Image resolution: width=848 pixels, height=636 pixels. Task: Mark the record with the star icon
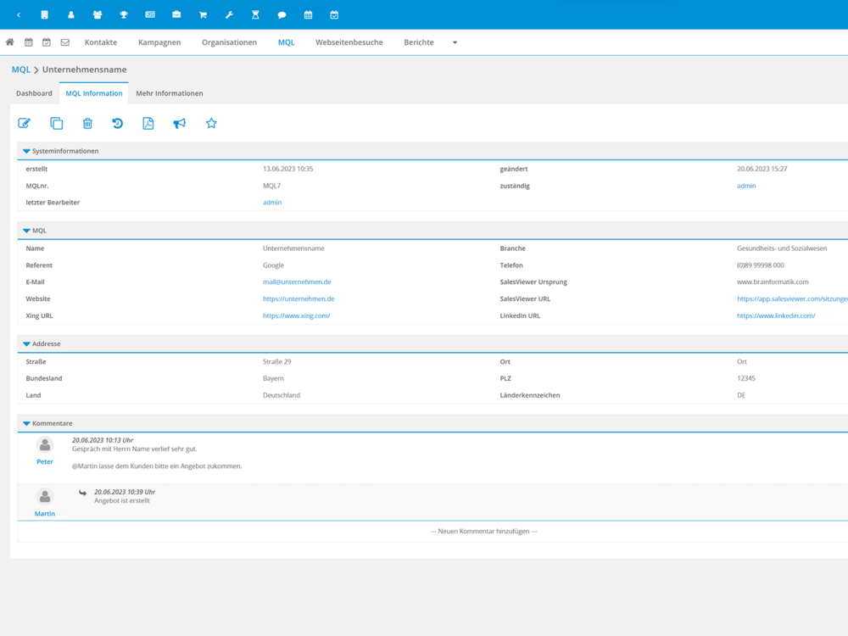click(x=211, y=124)
